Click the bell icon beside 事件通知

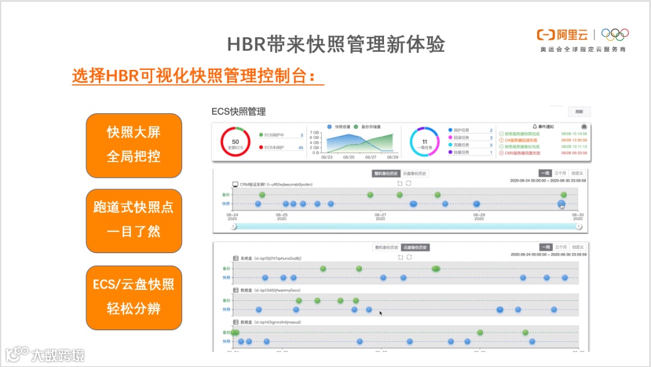click(x=535, y=127)
